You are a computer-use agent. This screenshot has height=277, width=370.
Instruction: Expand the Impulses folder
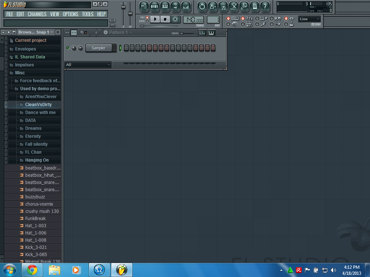6,65
